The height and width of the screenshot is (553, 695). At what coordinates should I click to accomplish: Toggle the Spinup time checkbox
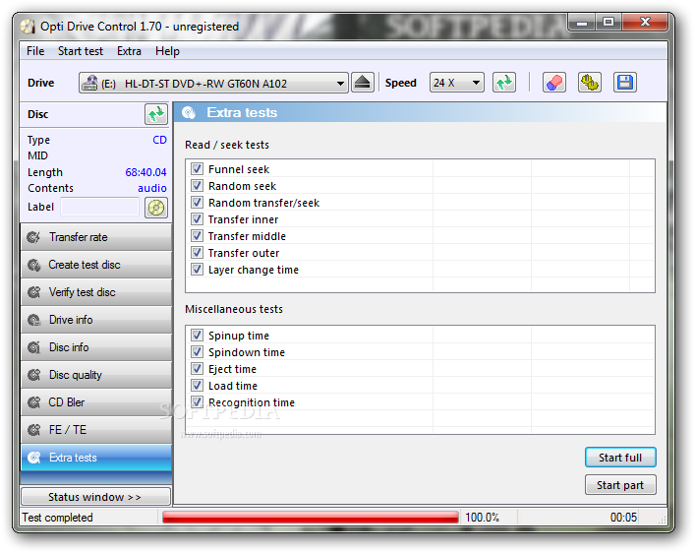click(197, 336)
